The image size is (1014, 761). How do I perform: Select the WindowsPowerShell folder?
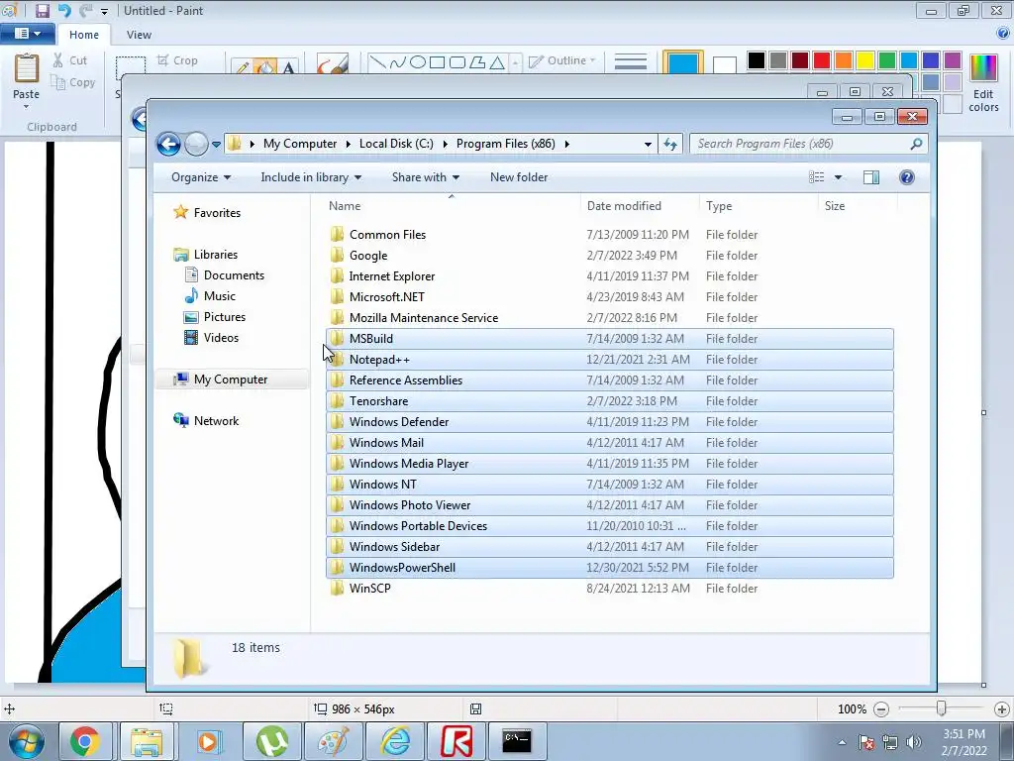point(610,567)
